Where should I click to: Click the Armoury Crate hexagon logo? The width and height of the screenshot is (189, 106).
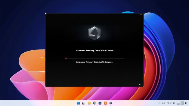tap(94, 33)
